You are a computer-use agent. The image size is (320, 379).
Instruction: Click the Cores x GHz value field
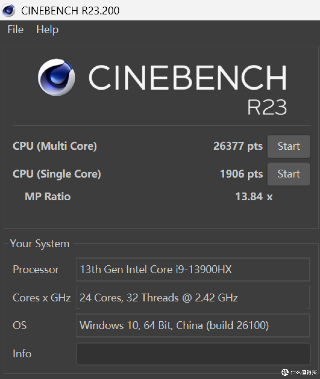193,298
